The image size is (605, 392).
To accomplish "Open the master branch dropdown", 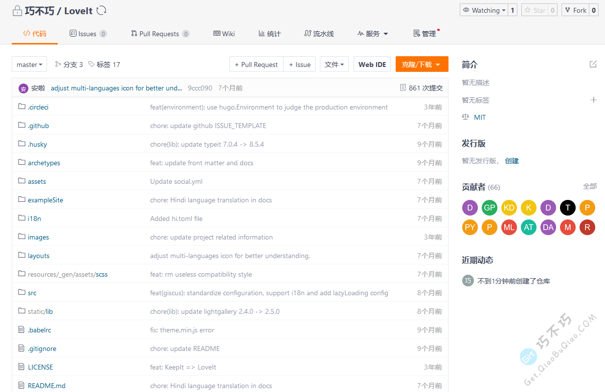I will 29,65.
